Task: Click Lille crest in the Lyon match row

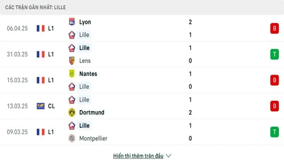Action: 72,35
